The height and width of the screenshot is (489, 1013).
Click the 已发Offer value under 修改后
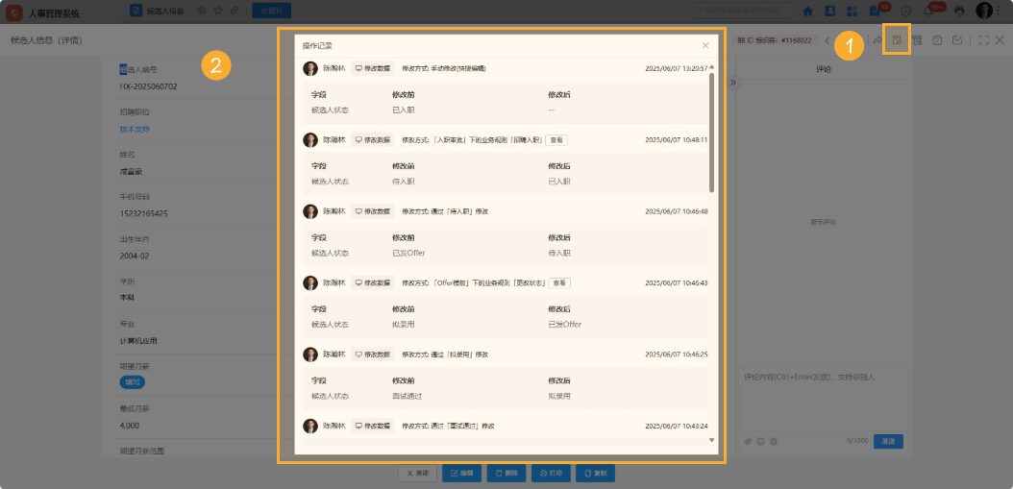564,325
